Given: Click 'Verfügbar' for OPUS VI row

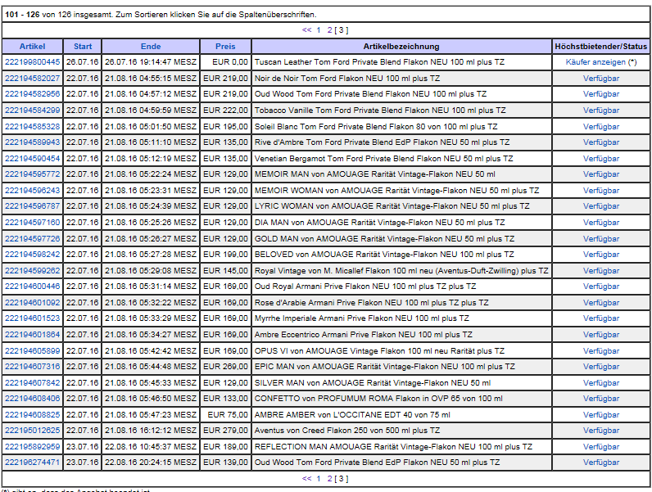Looking at the screenshot, I should 601,350.
